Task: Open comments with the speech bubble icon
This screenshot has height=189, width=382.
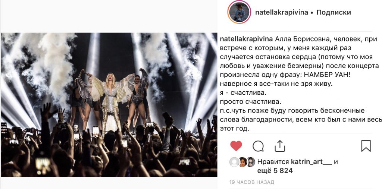Action: (x=258, y=146)
